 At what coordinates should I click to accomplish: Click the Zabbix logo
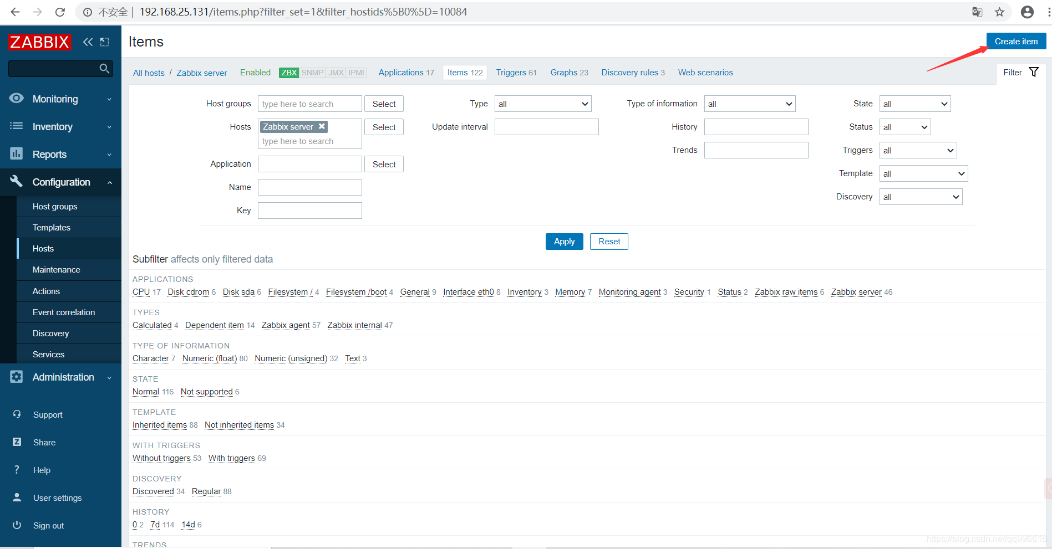pyautogui.click(x=39, y=42)
